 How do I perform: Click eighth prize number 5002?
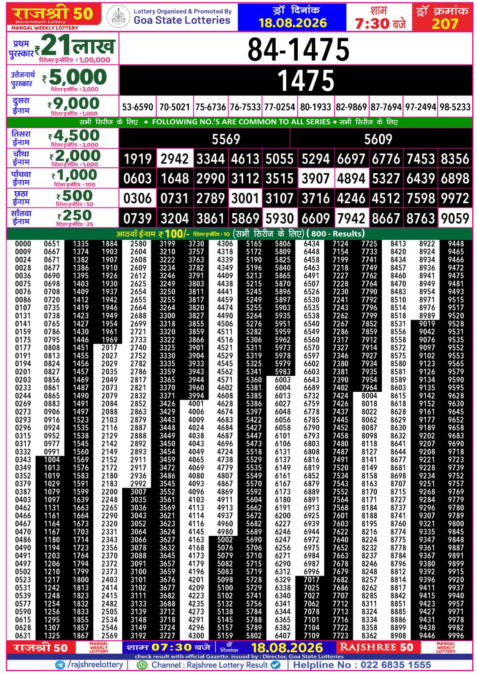point(225,539)
